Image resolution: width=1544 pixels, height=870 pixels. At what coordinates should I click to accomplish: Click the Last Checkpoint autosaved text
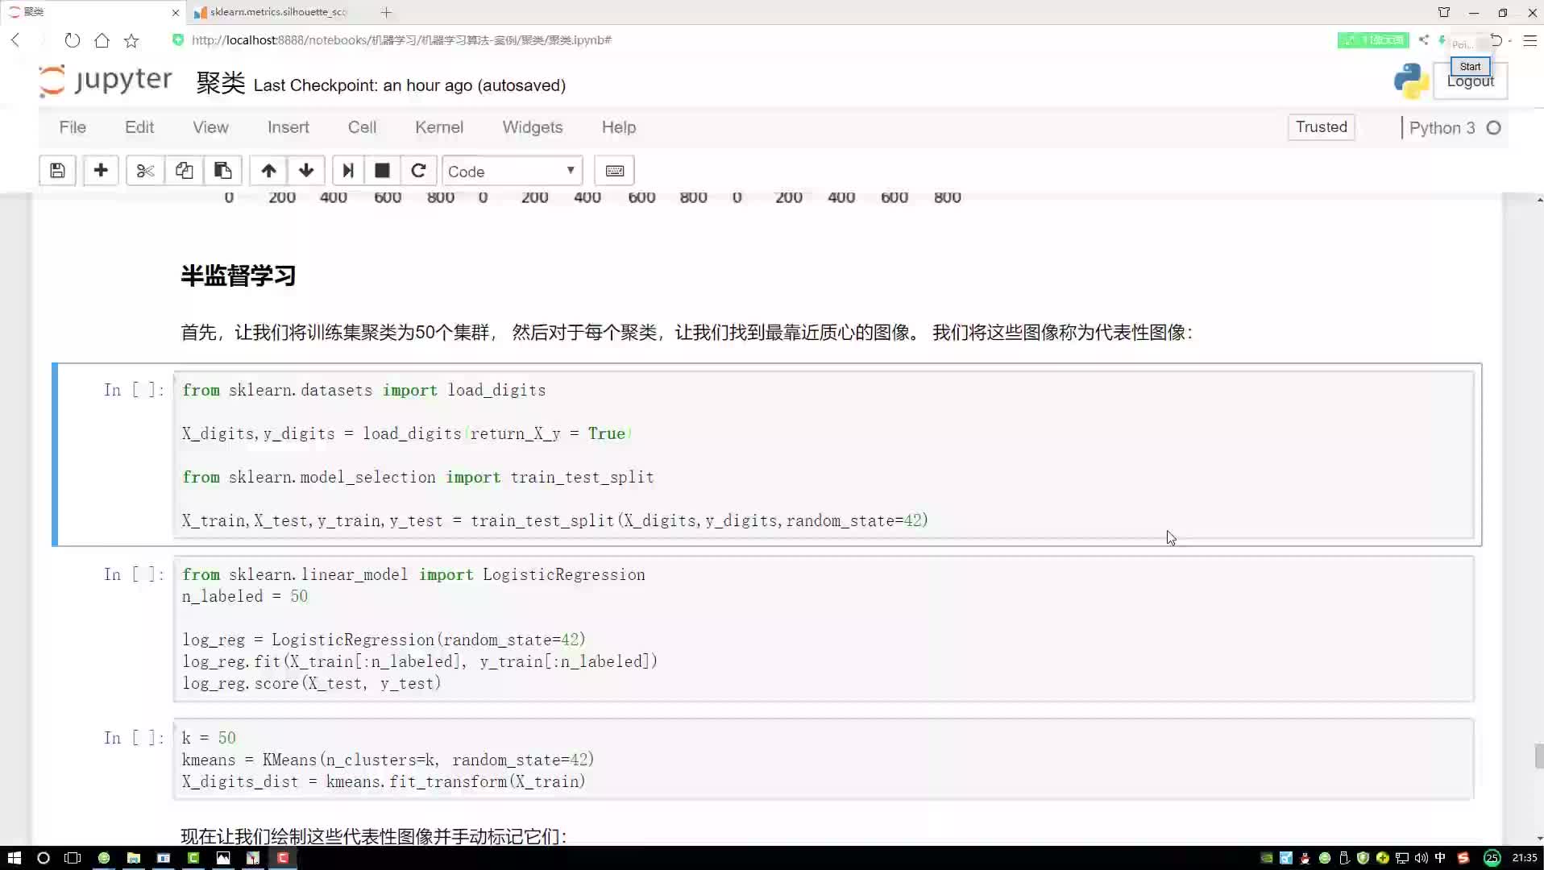[x=409, y=85]
